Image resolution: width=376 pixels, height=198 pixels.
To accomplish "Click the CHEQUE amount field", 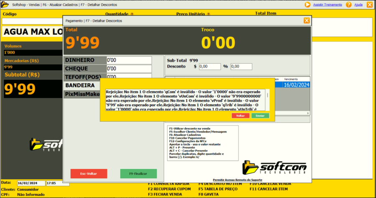I will tap(129, 68).
